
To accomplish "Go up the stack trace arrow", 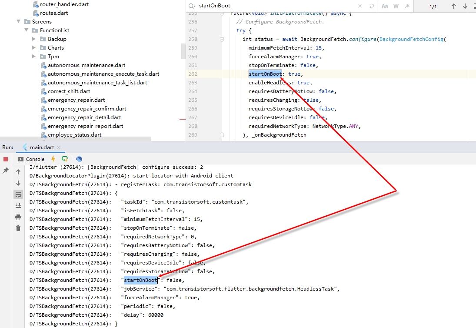I will coord(18,172).
